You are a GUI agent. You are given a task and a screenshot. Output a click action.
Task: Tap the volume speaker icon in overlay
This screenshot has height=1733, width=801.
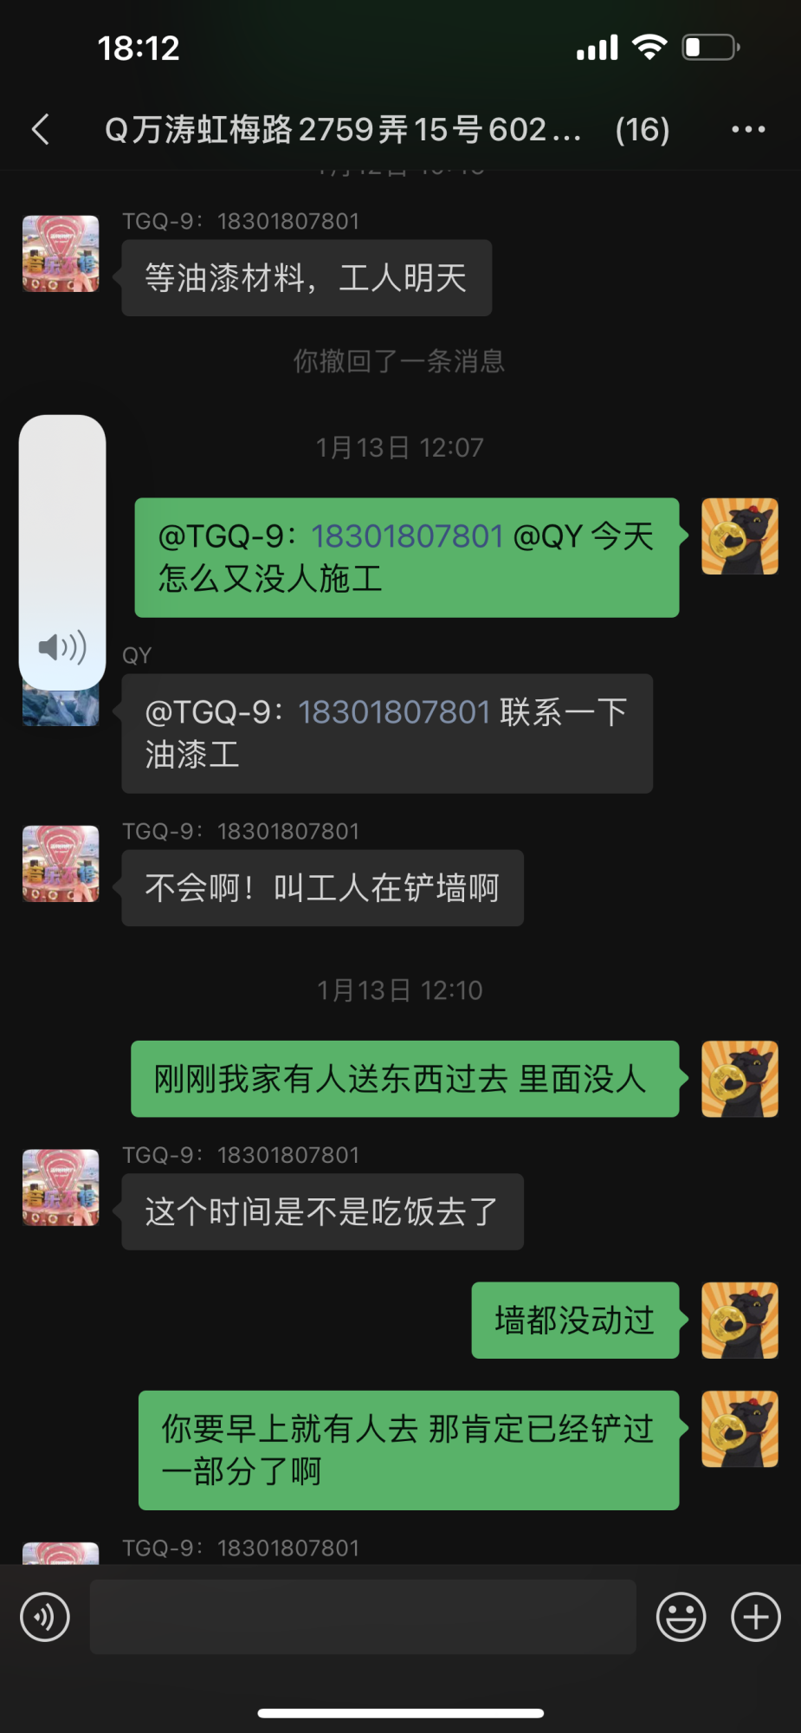click(x=62, y=647)
